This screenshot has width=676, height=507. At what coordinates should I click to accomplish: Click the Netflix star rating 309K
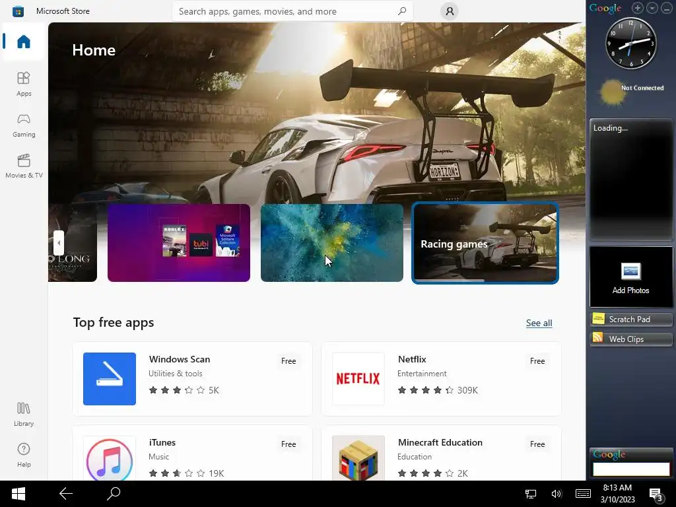438,390
